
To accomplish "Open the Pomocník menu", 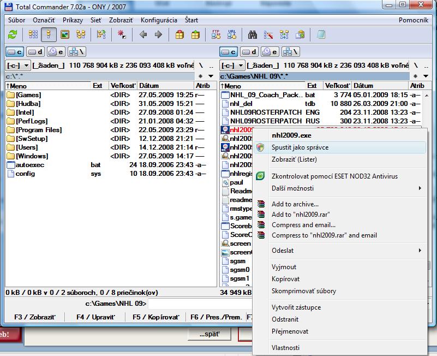I will point(414,20).
